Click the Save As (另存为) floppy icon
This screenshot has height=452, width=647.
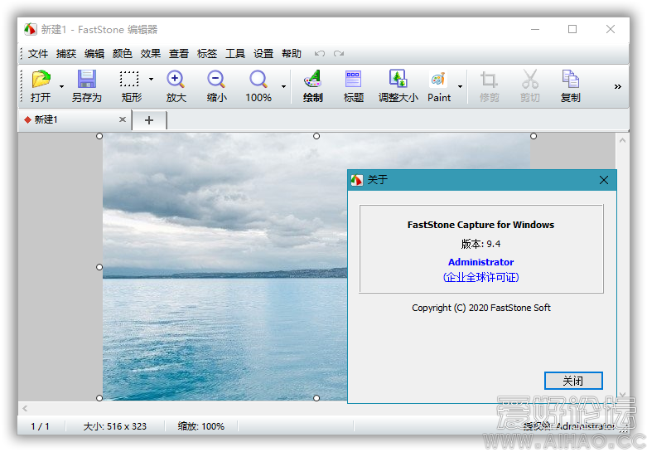pyautogui.click(x=86, y=80)
